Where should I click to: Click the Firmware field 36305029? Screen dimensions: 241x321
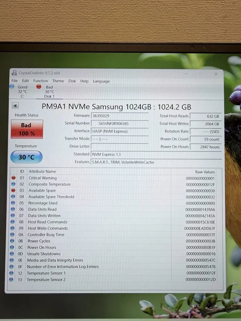[120, 116]
